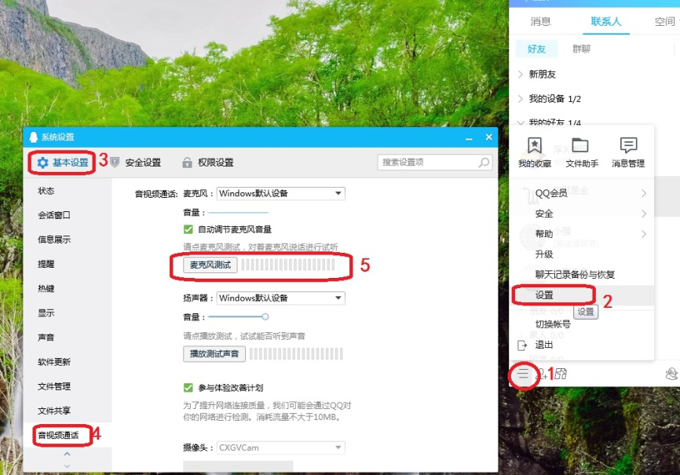
Task: Select the 群聊 sub-tab
Action: 581,49
